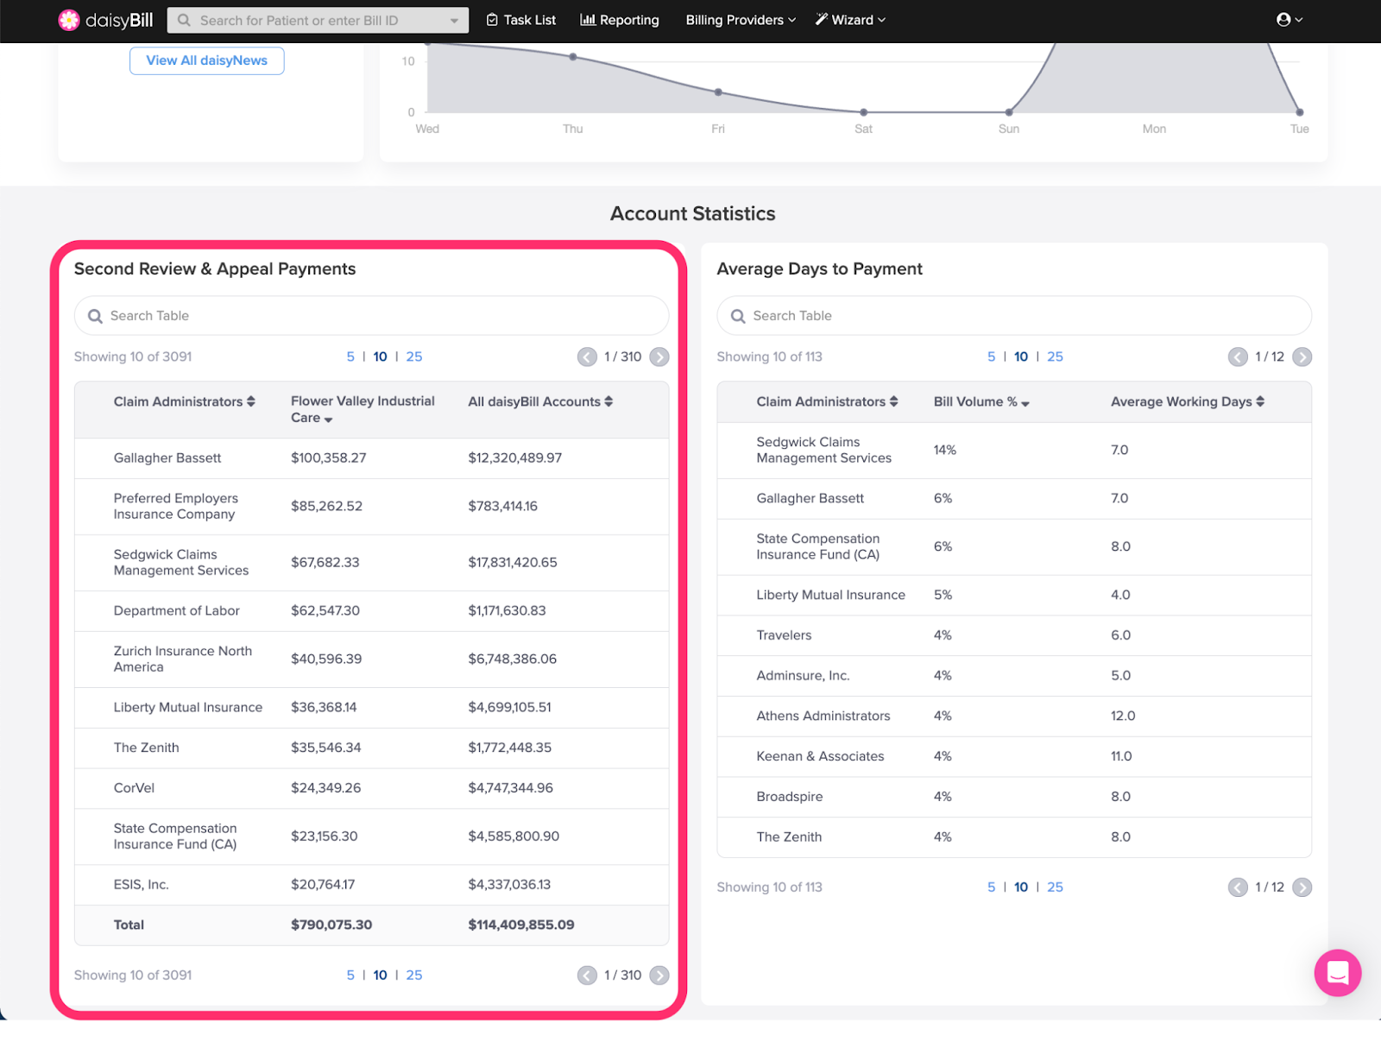Click the search icon in the Second Review search box
Screen dimensions: 1381x1048
click(95, 316)
